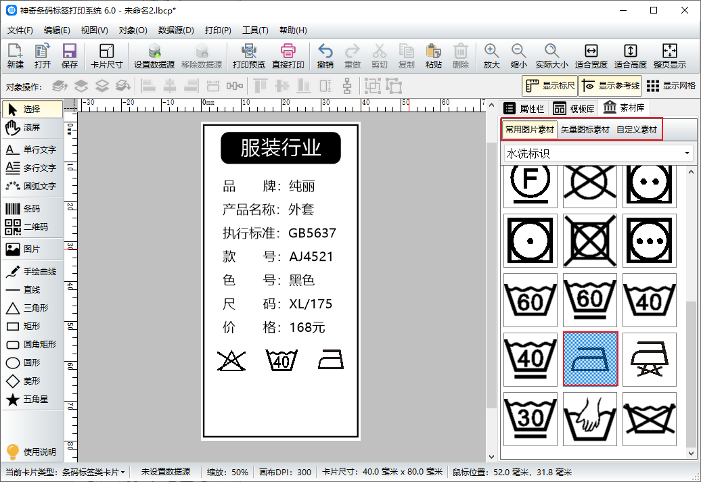Image resolution: width=701 pixels, height=482 pixels.
Task: Select the 圆角矩形 rounded rectangle tool
Action: 32,344
